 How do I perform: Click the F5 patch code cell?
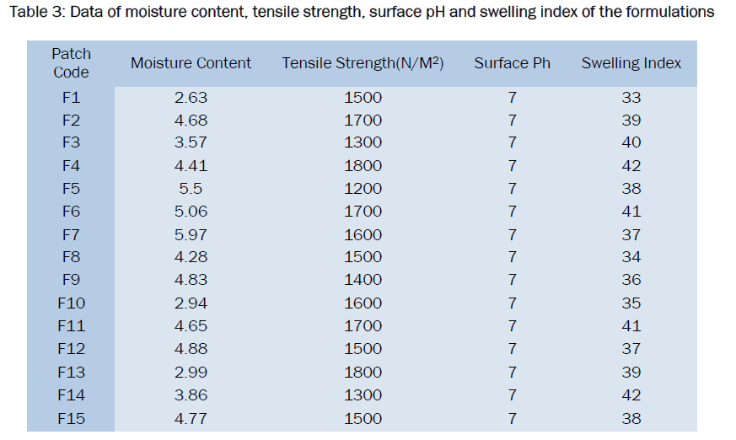click(x=71, y=189)
